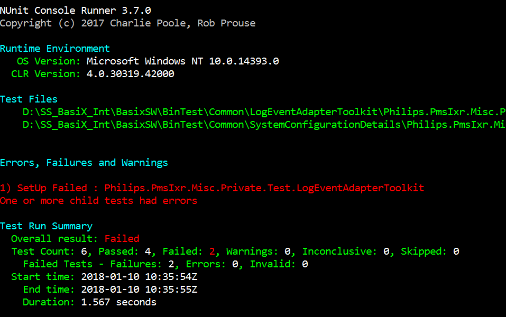The height and width of the screenshot is (317, 506).
Task: Click the Test Count value 6
Action: (84, 251)
